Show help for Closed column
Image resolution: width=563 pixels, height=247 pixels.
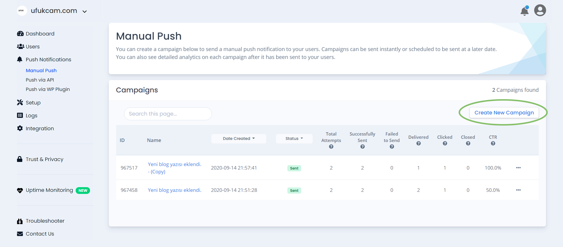[468, 143]
